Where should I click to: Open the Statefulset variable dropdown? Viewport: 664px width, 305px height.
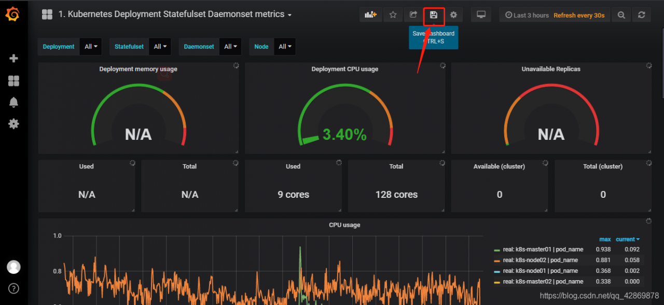pos(160,47)
